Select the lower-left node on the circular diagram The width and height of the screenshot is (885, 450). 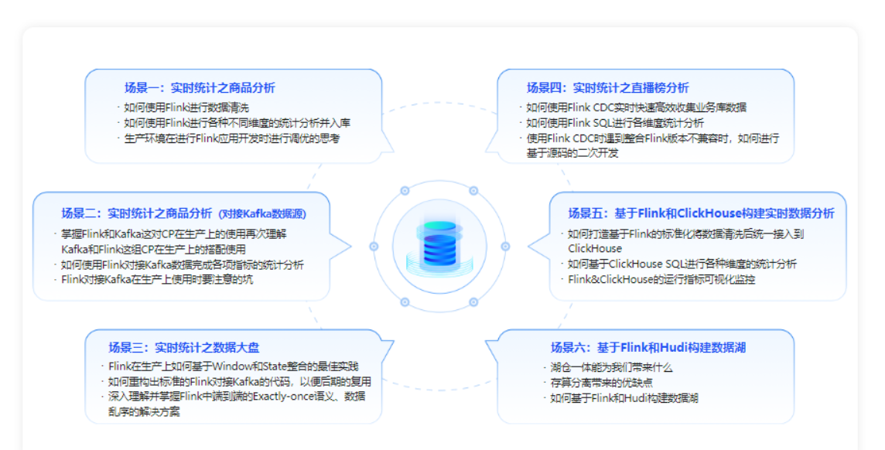pos(405,302)
